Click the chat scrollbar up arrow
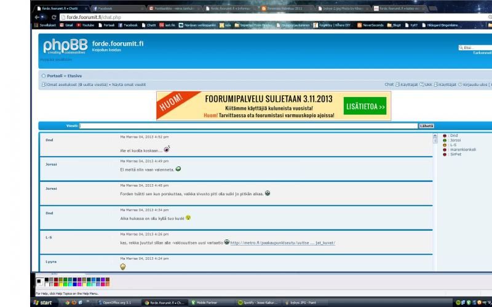 (x=435, y=136)
